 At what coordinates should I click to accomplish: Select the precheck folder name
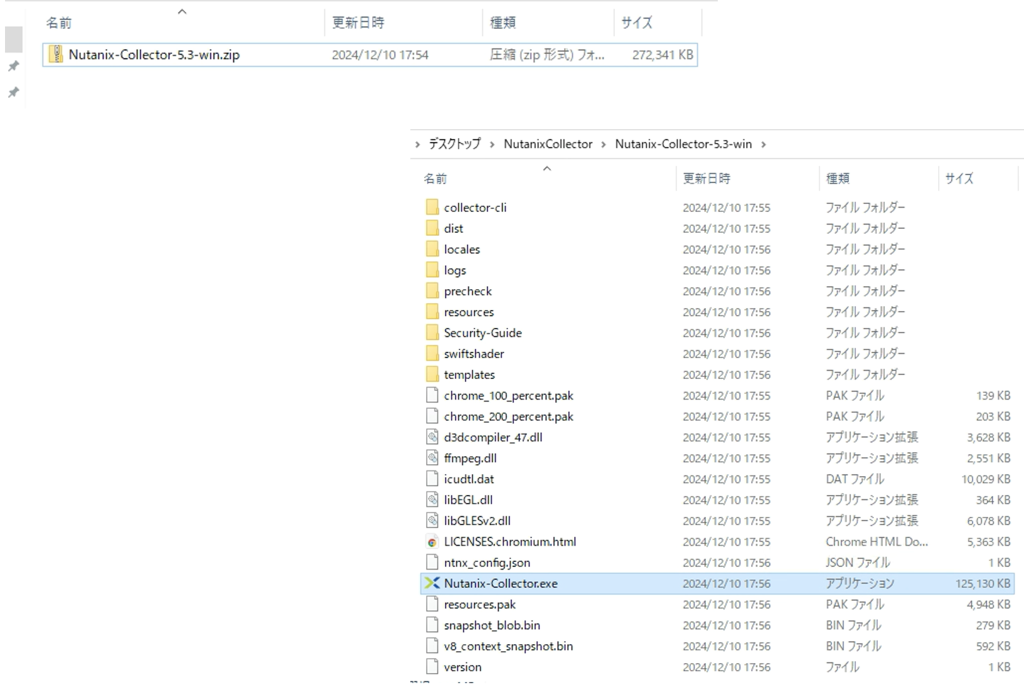coord(468,291)
